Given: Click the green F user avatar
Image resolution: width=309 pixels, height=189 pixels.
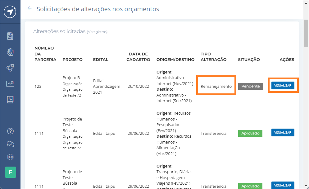Looking at the screenshot, I should pyautogui.click(x=11, y=172).
